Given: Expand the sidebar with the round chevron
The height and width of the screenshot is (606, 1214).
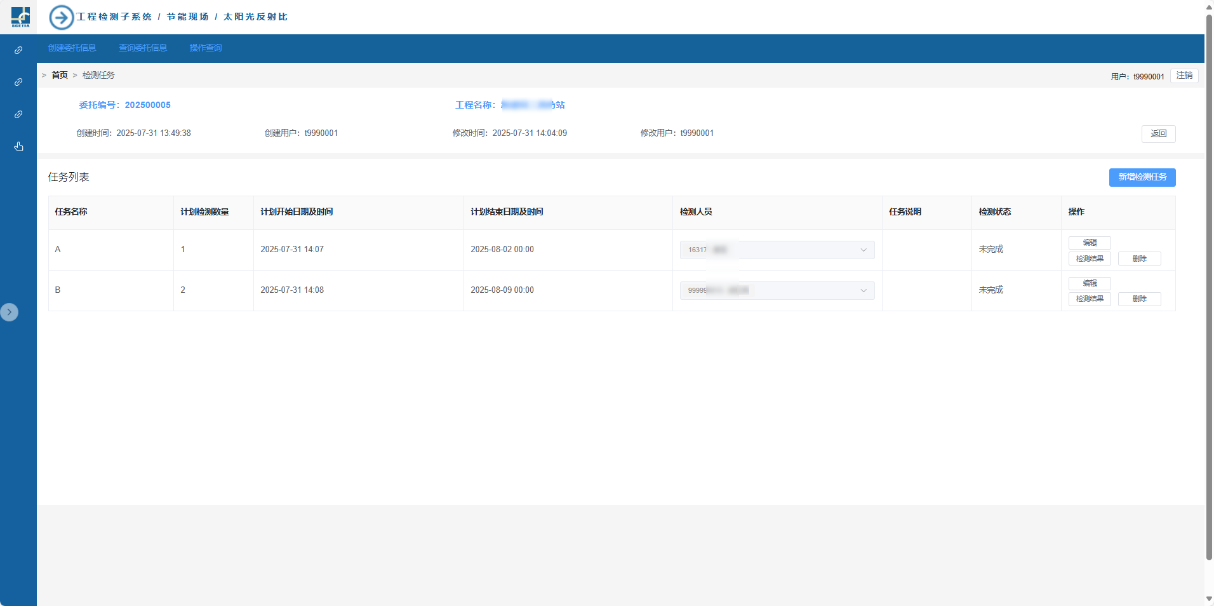Looking at the screenshot, I should (9, 312).
